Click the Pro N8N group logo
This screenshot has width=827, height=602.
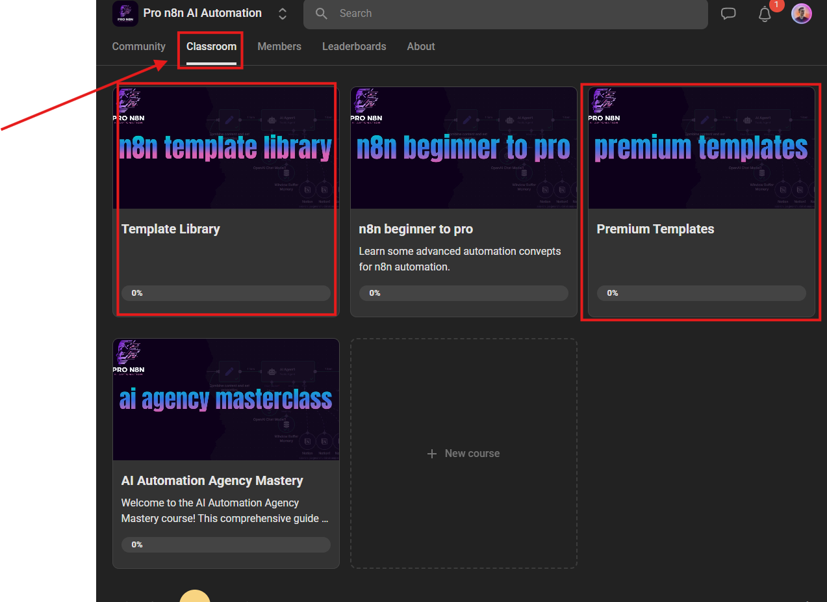pos(125,14)
